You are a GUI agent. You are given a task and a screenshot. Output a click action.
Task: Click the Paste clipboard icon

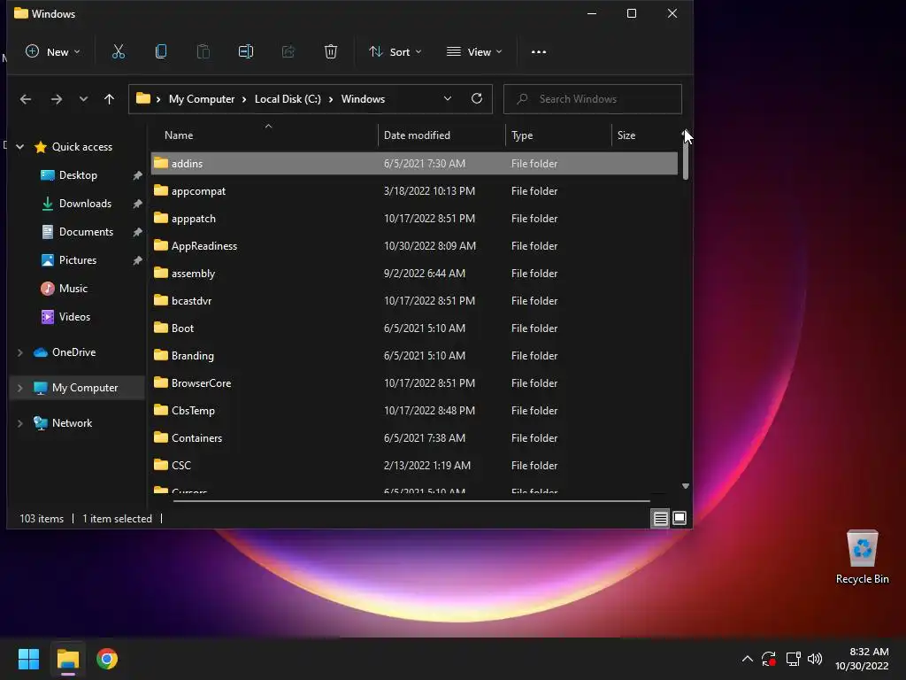(x=203, y=52)
